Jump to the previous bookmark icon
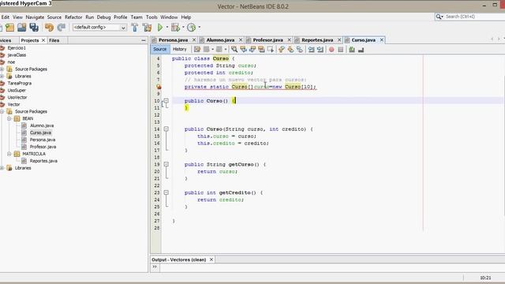The height and width of the screenshot is (284, 505). 282,49
